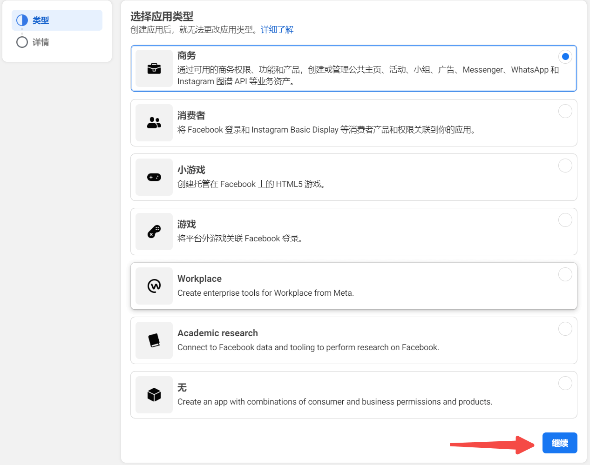
Task: Select the Workplace radio button
Action: (x=565, y=274)
